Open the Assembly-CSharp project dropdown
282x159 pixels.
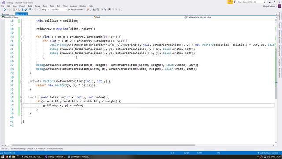click(47, 17)
